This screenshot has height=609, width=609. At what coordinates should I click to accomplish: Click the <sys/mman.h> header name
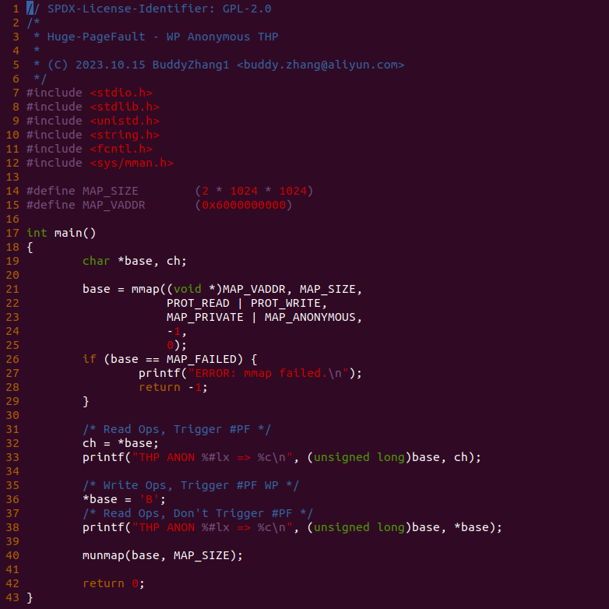tap(132, 163)
